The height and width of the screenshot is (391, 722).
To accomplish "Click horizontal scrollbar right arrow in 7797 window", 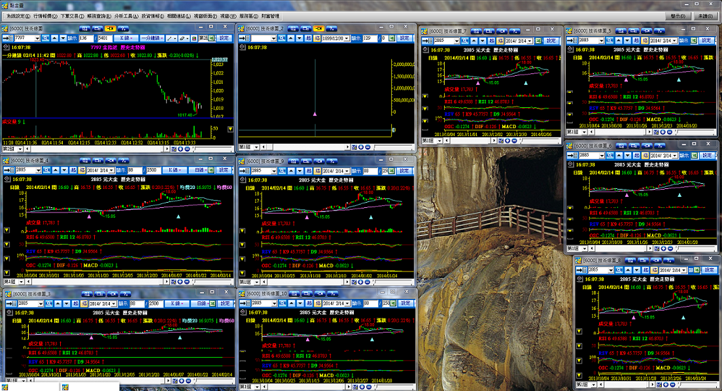I will coord(167,149).
